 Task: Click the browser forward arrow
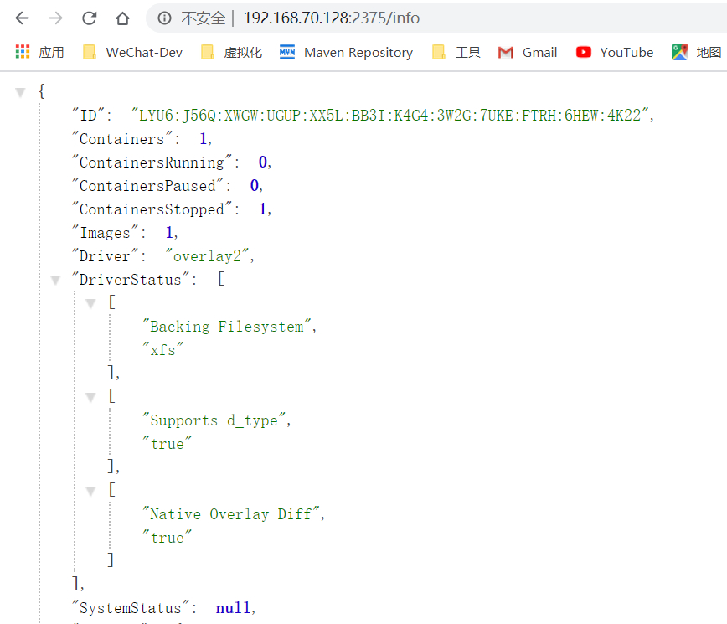tap(55, 18)
